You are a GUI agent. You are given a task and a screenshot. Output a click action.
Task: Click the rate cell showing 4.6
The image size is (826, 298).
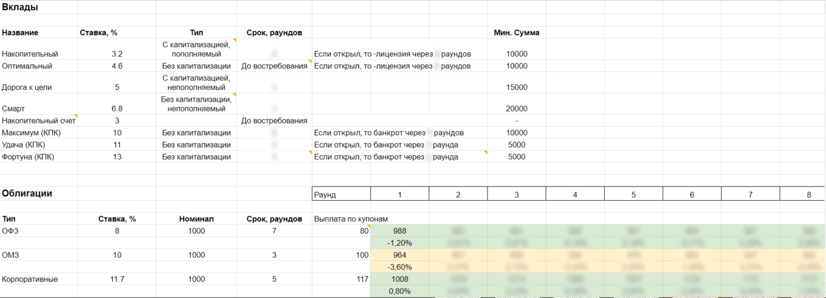[x=117, y=66]
